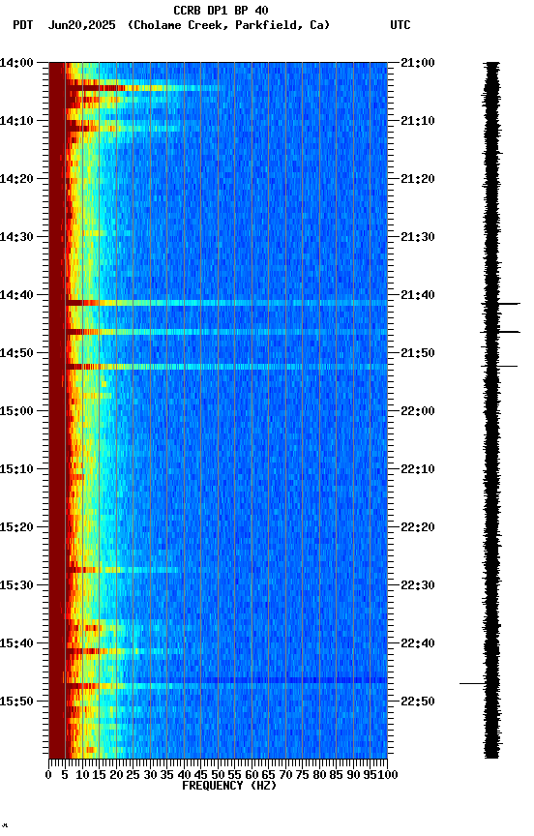Click the 14:00 PDT time label
The height and width of the screenshot is (836, 534).
point(16,63)
